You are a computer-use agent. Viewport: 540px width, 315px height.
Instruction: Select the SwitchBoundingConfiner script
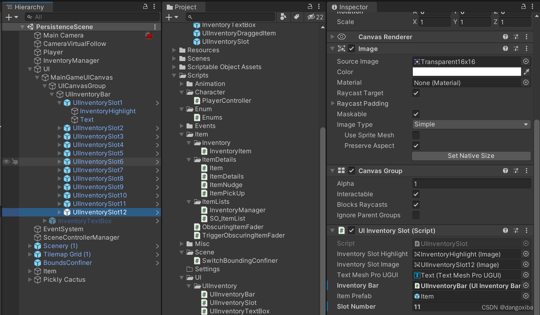(x=240, y=261)
